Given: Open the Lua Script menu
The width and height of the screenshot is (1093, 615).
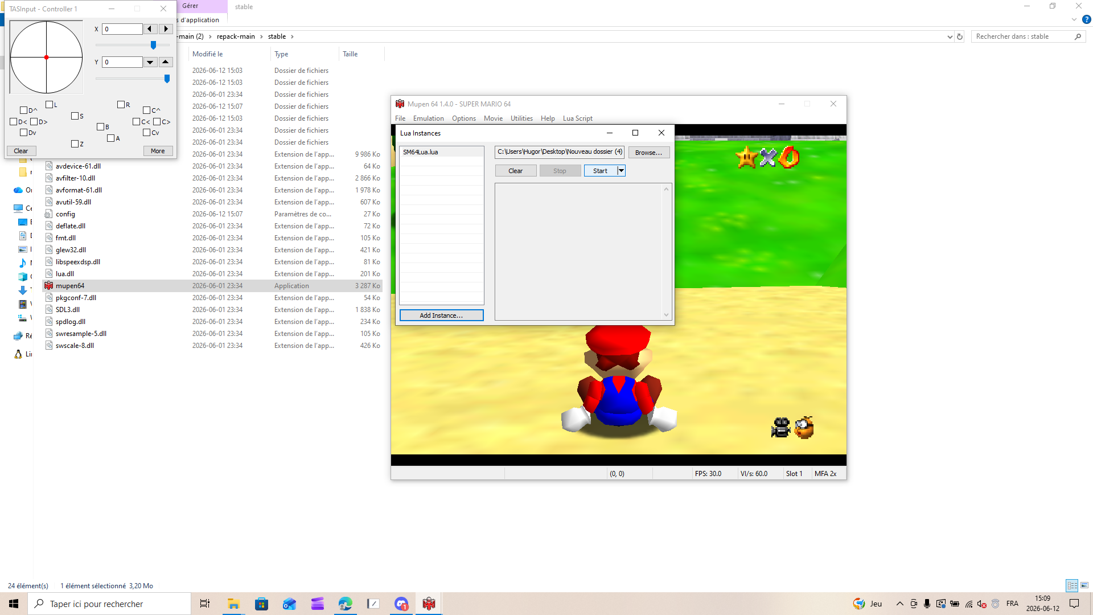Looking at the screenshot, I should 577,118.
